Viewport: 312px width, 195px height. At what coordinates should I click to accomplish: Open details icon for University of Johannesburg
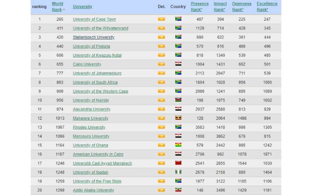(x=161, y=73)
